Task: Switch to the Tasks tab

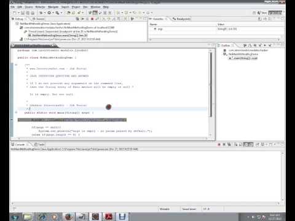Action: (x=39, y=144)
